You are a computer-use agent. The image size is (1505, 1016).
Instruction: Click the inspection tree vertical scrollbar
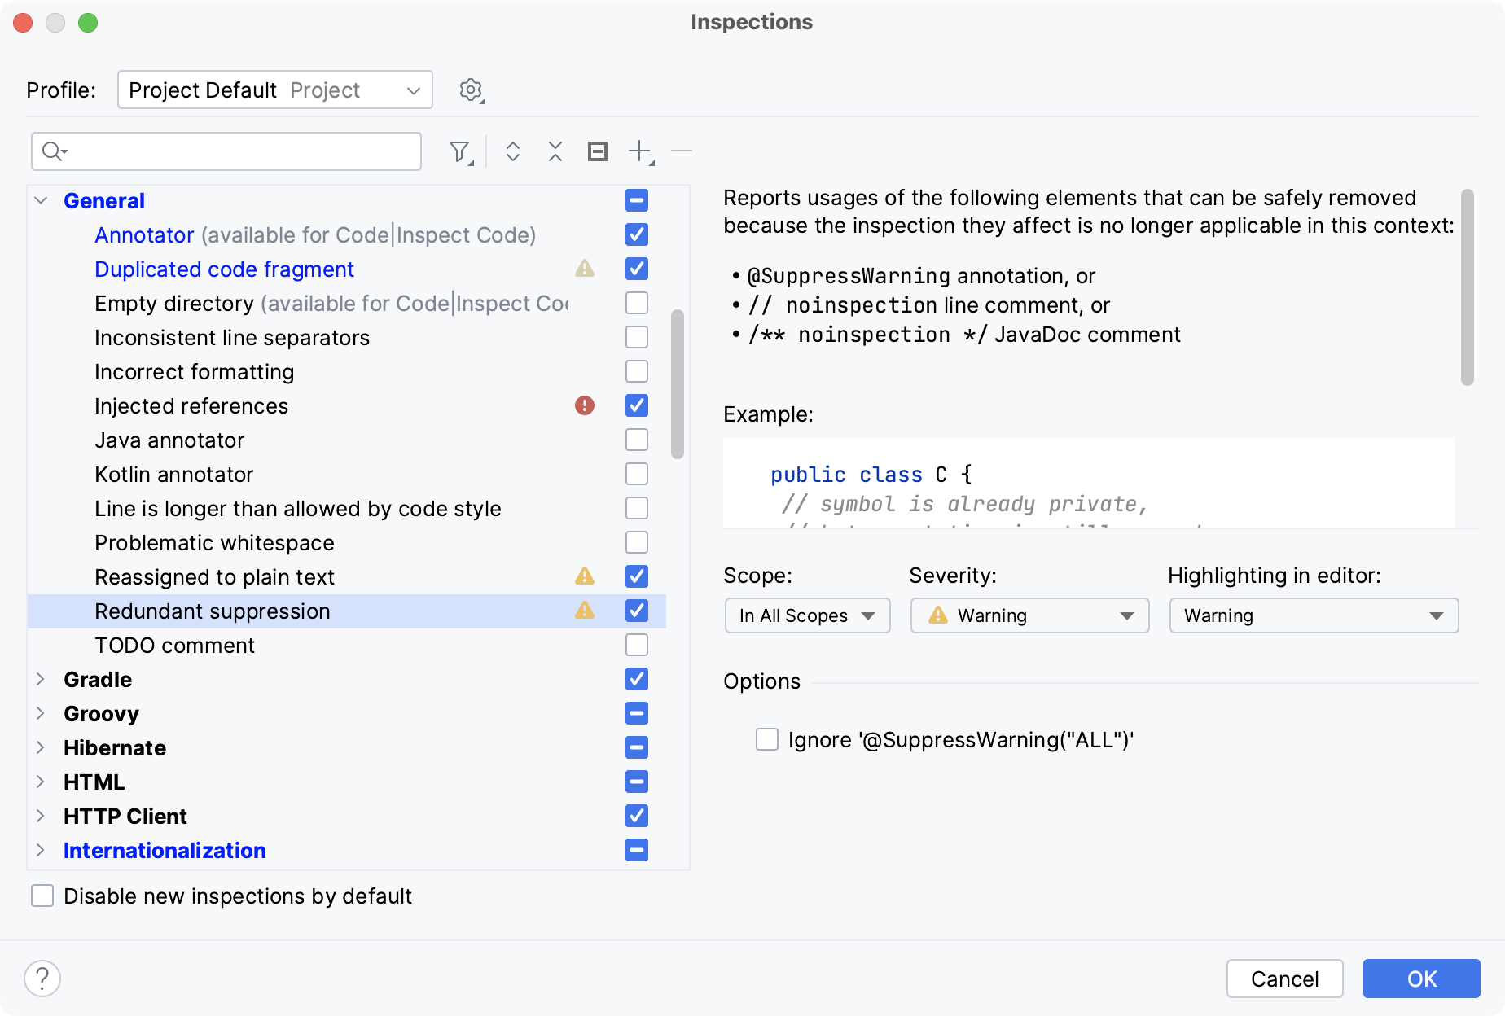click(678, 384)
